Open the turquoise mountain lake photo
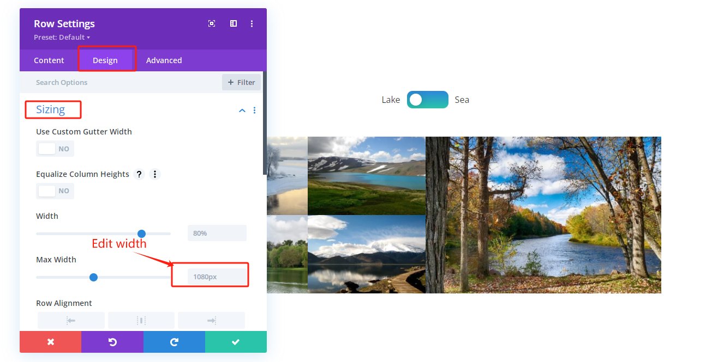 coord(367,176)
